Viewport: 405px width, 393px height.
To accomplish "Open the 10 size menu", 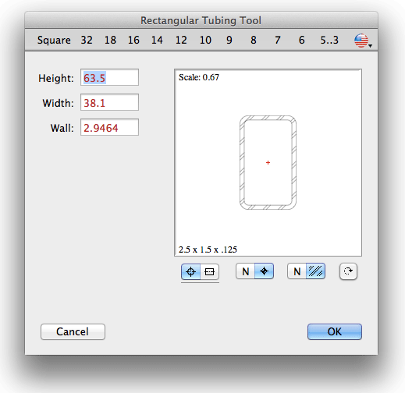I will (x=205, y=40).
